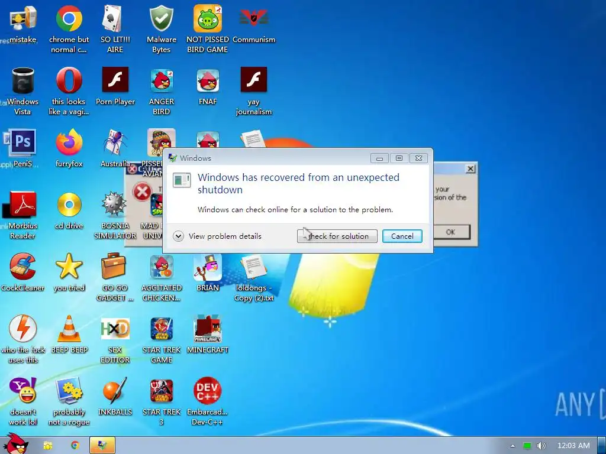
Task: Click the Show desktop strip
Action: tap(602, 446)
